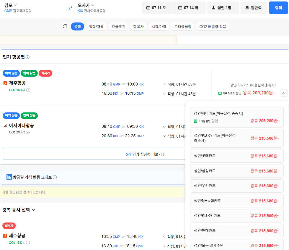Expand Asiana 08:10 GMP flight details
Image resolution: width=289 pixels, height=250 pixels.
(x=164, y=127)
